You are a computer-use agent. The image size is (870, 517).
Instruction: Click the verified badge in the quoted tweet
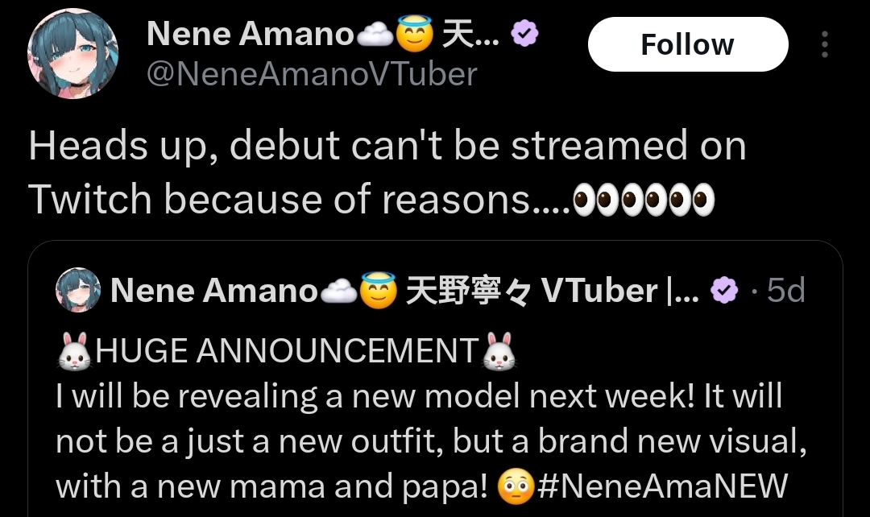coord(725,291)
